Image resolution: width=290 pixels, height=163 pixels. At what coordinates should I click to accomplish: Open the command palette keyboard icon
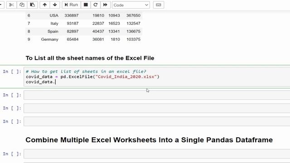click(x=159, y=5)
